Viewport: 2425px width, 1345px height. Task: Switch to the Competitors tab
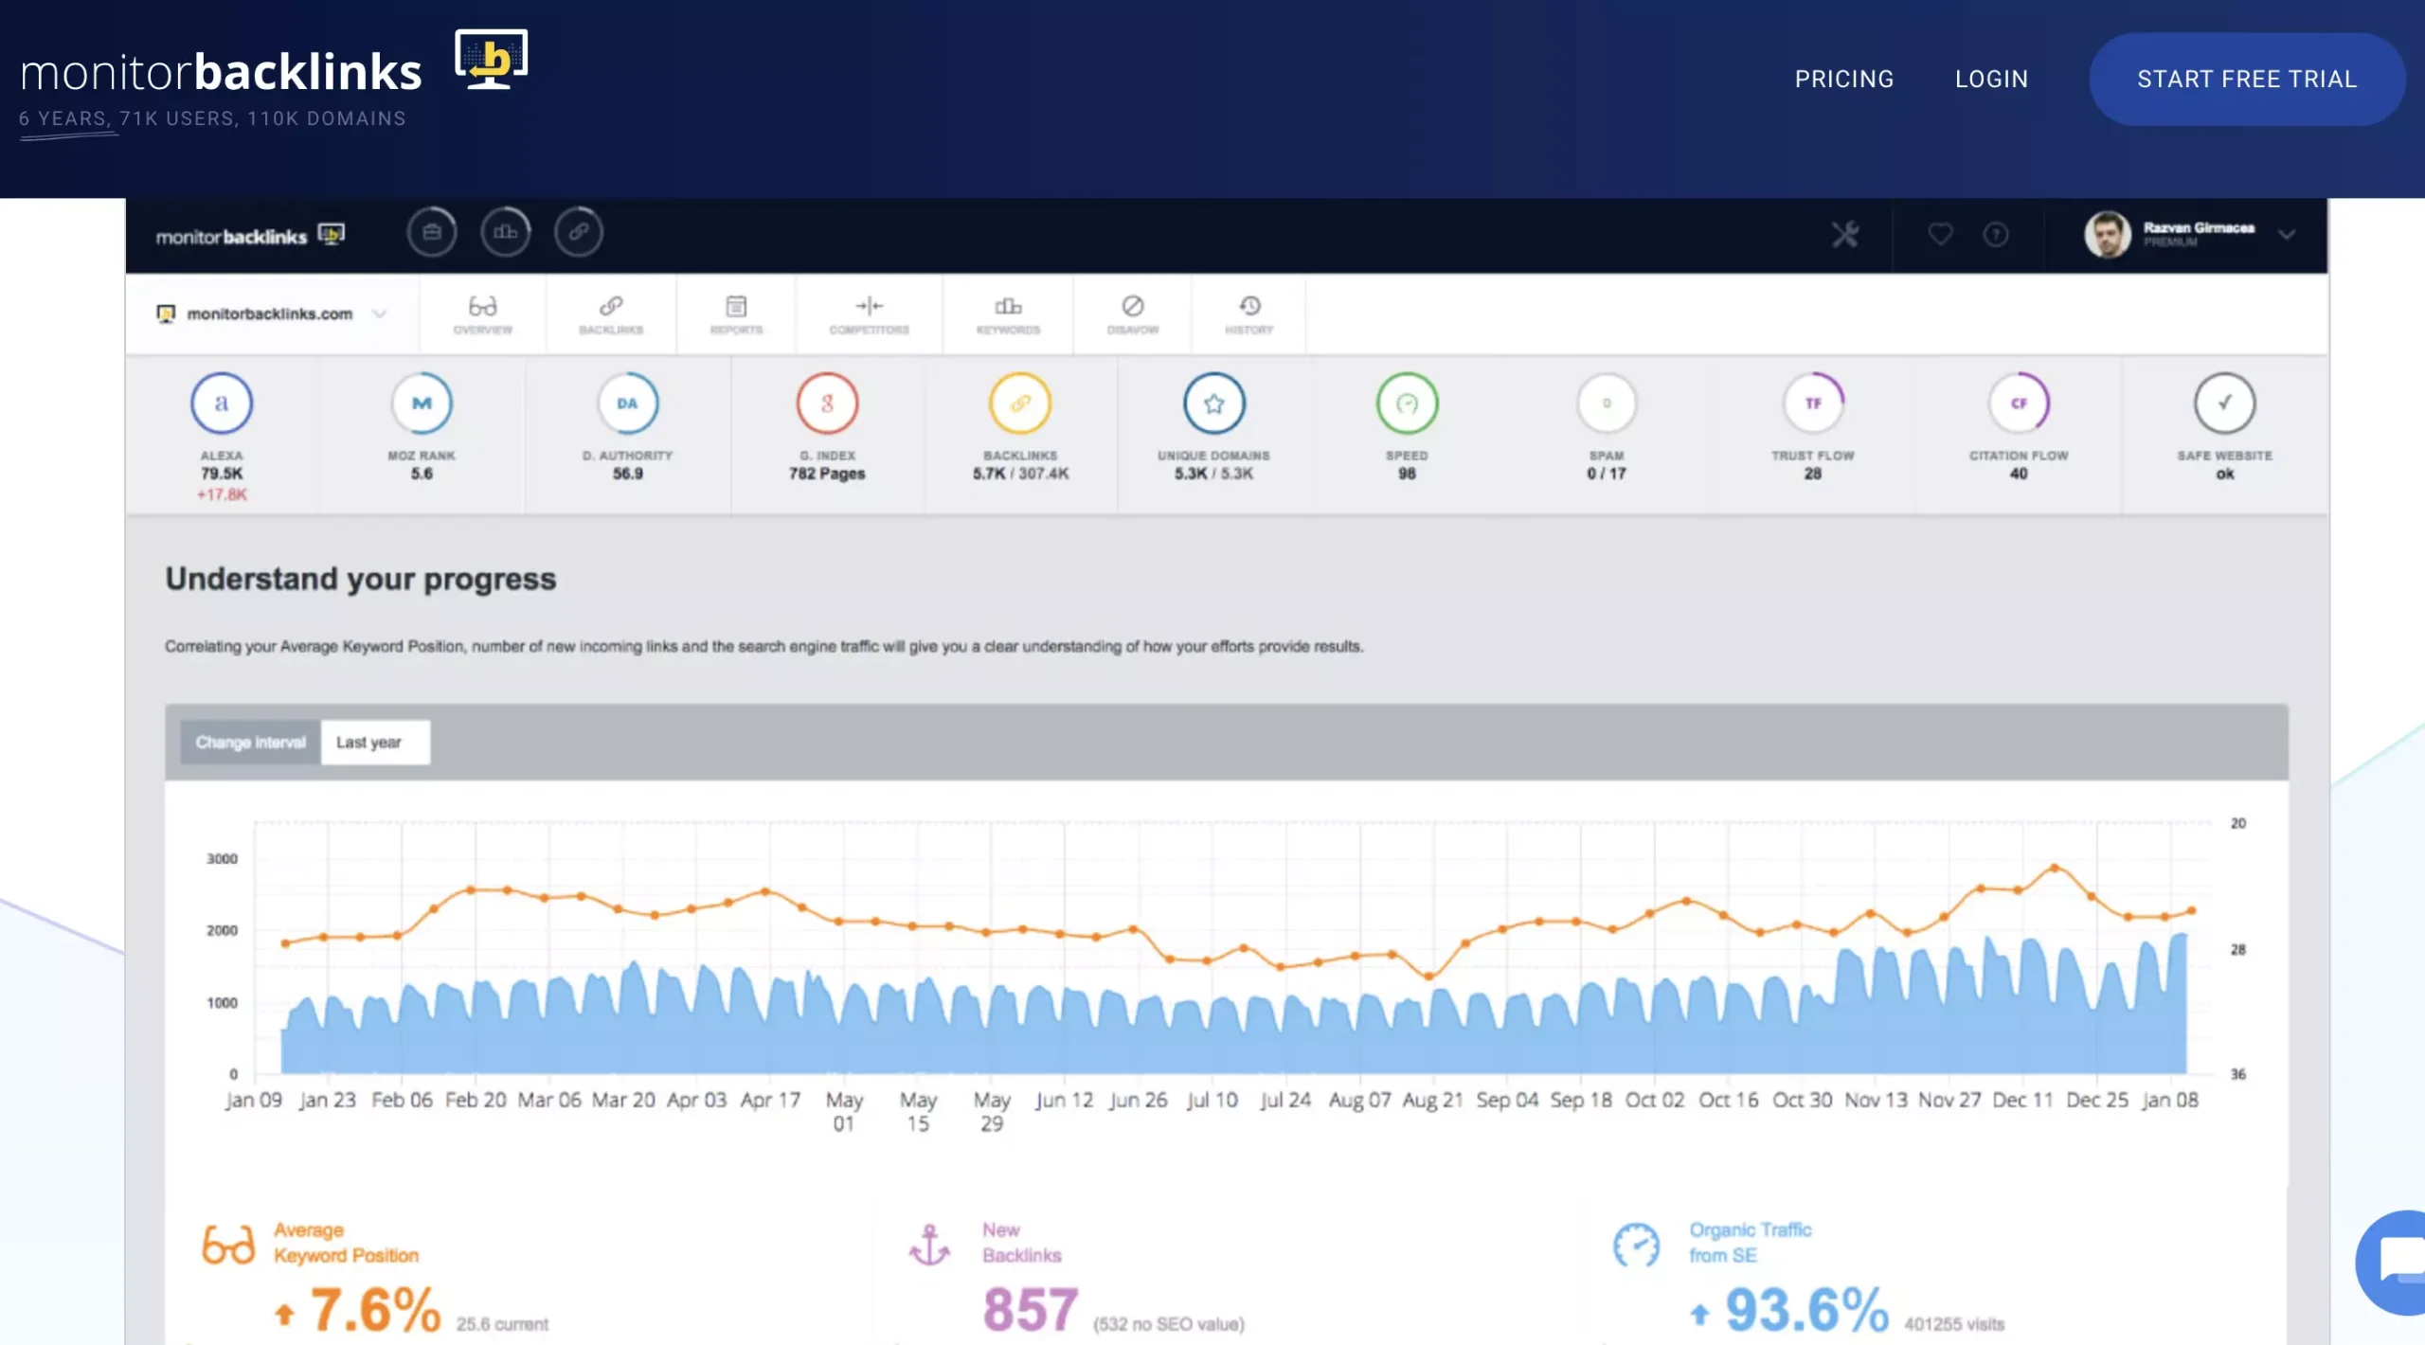[869, 315]
